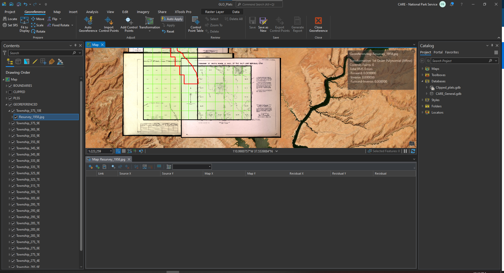Select the Add Control Points tool
504x273 pixels.
129,21
